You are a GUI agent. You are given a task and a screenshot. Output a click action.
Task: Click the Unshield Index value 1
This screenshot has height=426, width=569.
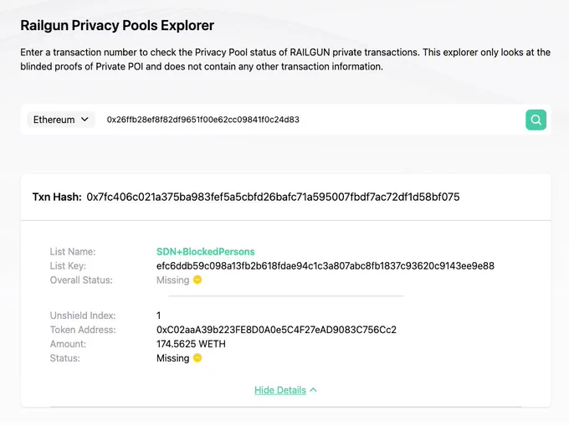point(159,316)
